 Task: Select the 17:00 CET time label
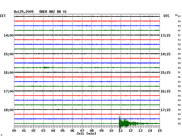pos(9,91)
